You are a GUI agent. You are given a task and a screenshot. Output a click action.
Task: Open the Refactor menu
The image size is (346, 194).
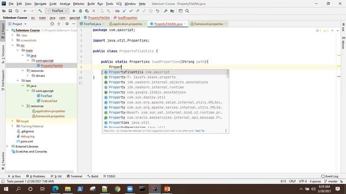79,4
